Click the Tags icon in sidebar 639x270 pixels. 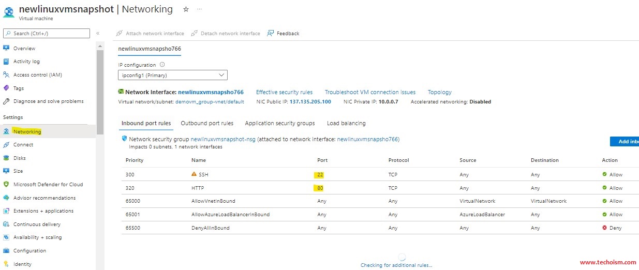6,88
